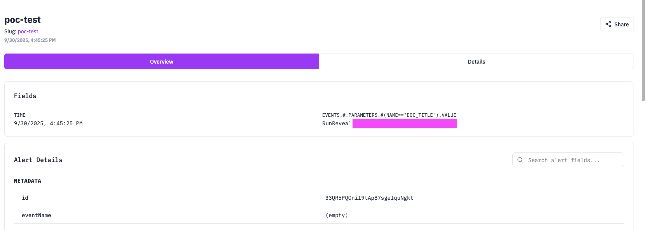Screen dimensions: 646x230
Task: Select the eventName row label
Action: pos(37,215)
